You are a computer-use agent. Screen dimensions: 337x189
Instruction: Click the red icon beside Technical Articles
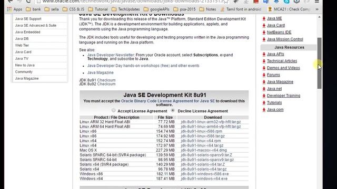[264, 61]
